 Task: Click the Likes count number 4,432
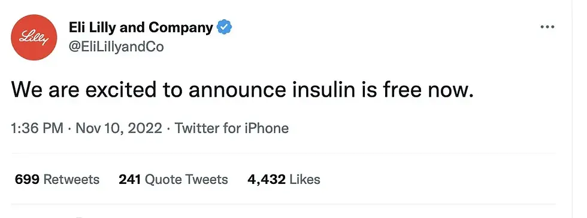point(267,180)
